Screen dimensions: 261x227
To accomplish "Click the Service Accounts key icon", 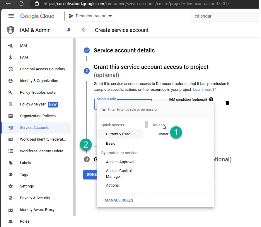I will (11, 128).
